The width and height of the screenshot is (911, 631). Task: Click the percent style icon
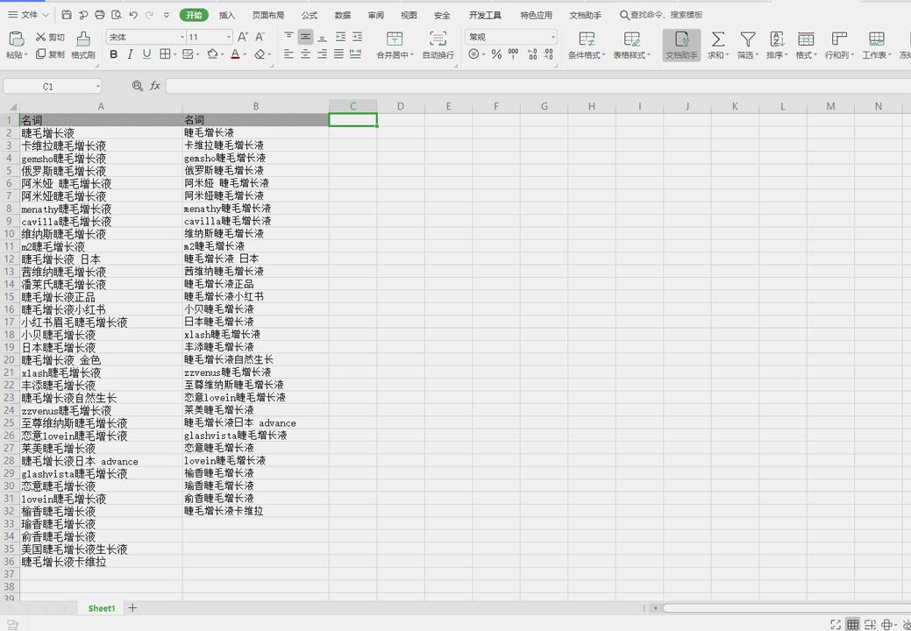(x=496, y=54)
